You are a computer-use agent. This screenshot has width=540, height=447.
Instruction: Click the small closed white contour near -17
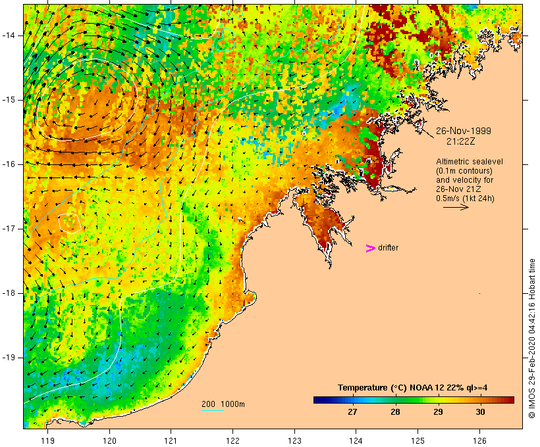pos(70,223)
